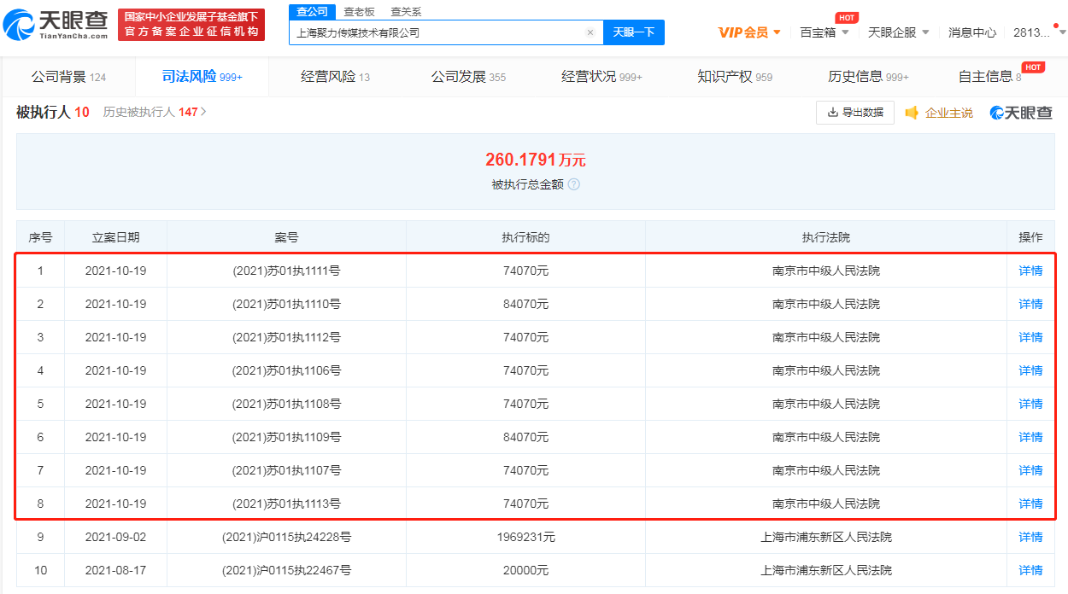
Task: Open the 2813... user account menu
Action: click(x=1034, y=32)
